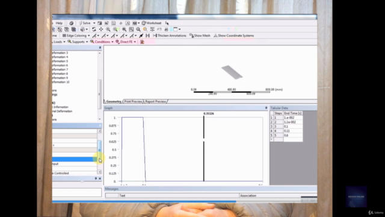Open the Worksheet view
This screenshot has width=385, height=217.
pyautogui.click(x=152, y=23)
